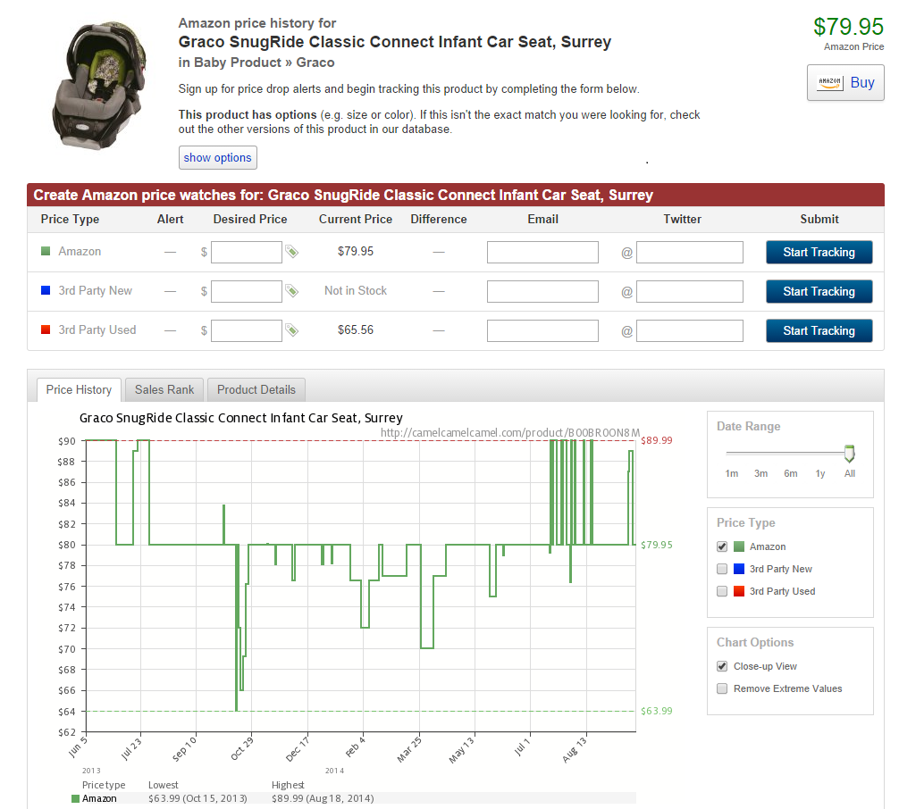Screen dimensions: 899x809
Task: Click the 3rd Party Used Email field
Action: pyautogui.click(x=543, y=330)
